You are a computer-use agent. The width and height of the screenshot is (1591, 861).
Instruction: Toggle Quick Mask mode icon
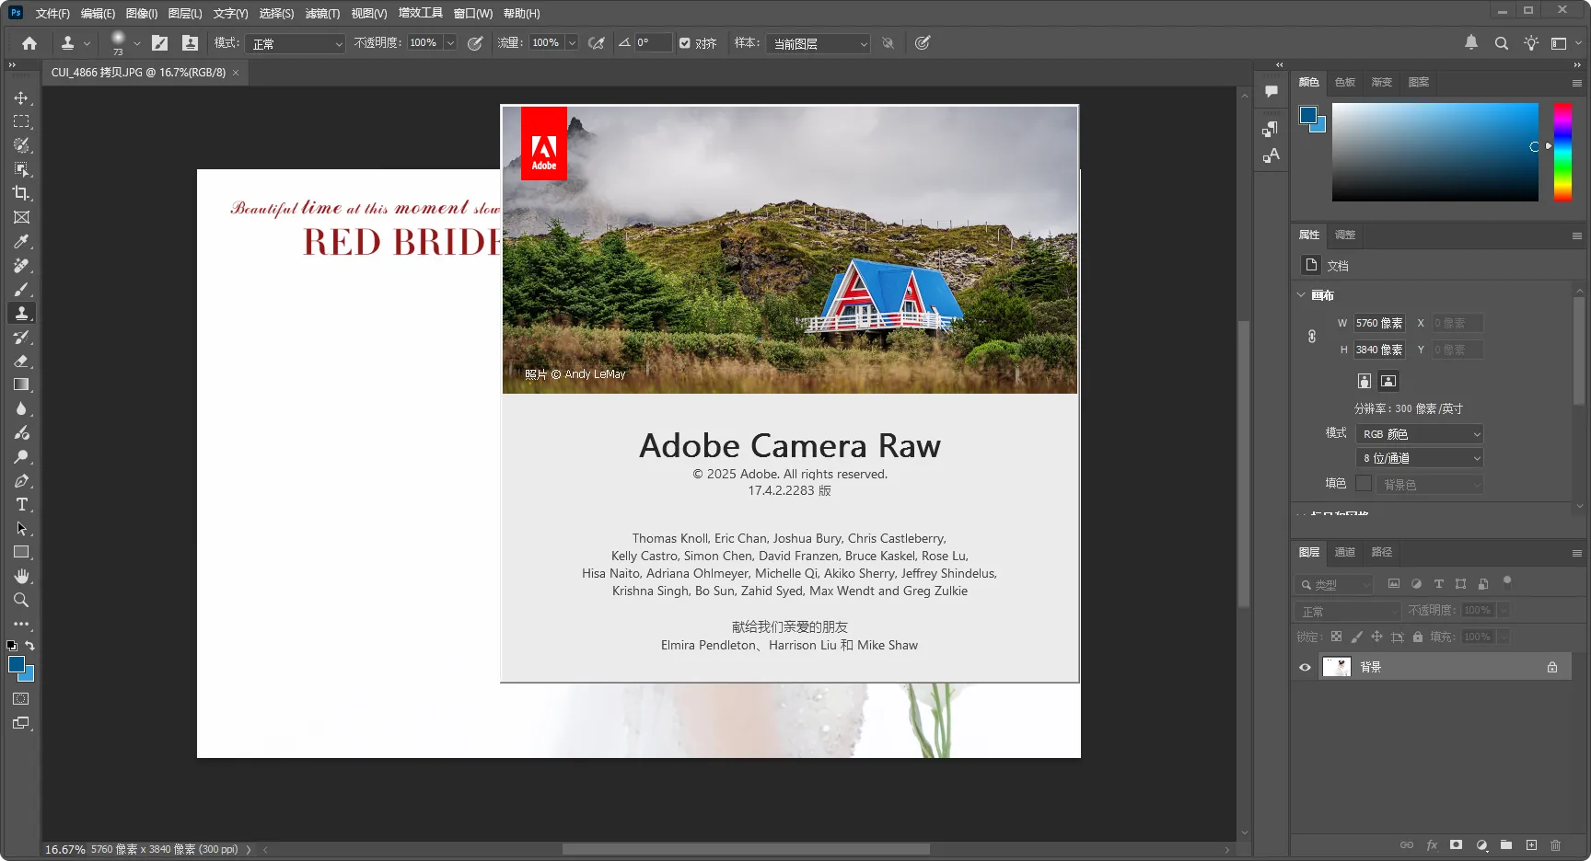point(21,699)
